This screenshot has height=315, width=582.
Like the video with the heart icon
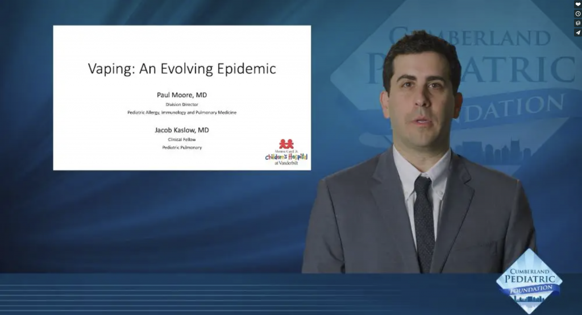click(578, 4)
